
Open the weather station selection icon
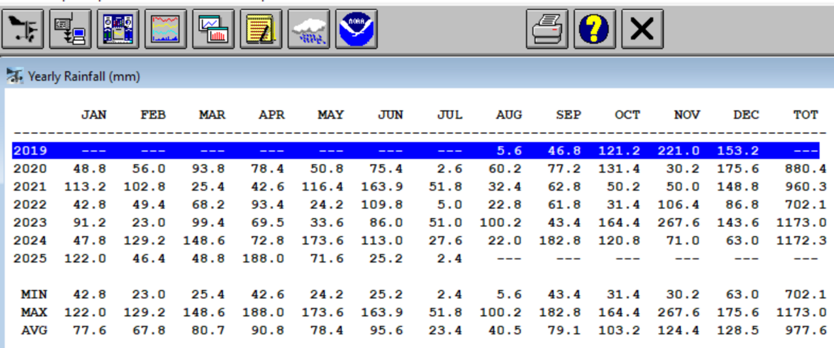pyautogui.click(x=23, y=29)
